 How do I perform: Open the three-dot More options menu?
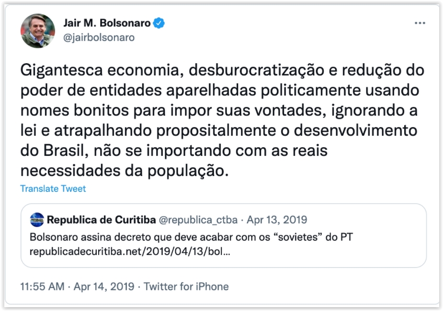(420, 23)
